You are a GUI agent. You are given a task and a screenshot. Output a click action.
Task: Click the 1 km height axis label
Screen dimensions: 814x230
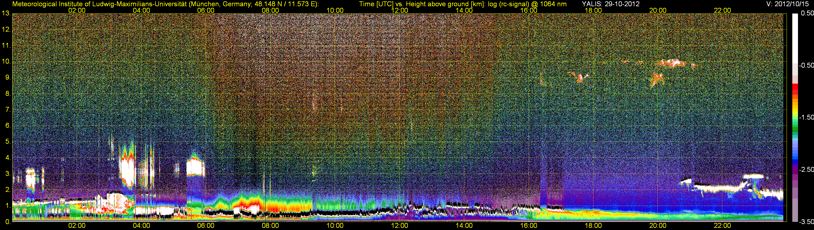click(x=8, y=206)
